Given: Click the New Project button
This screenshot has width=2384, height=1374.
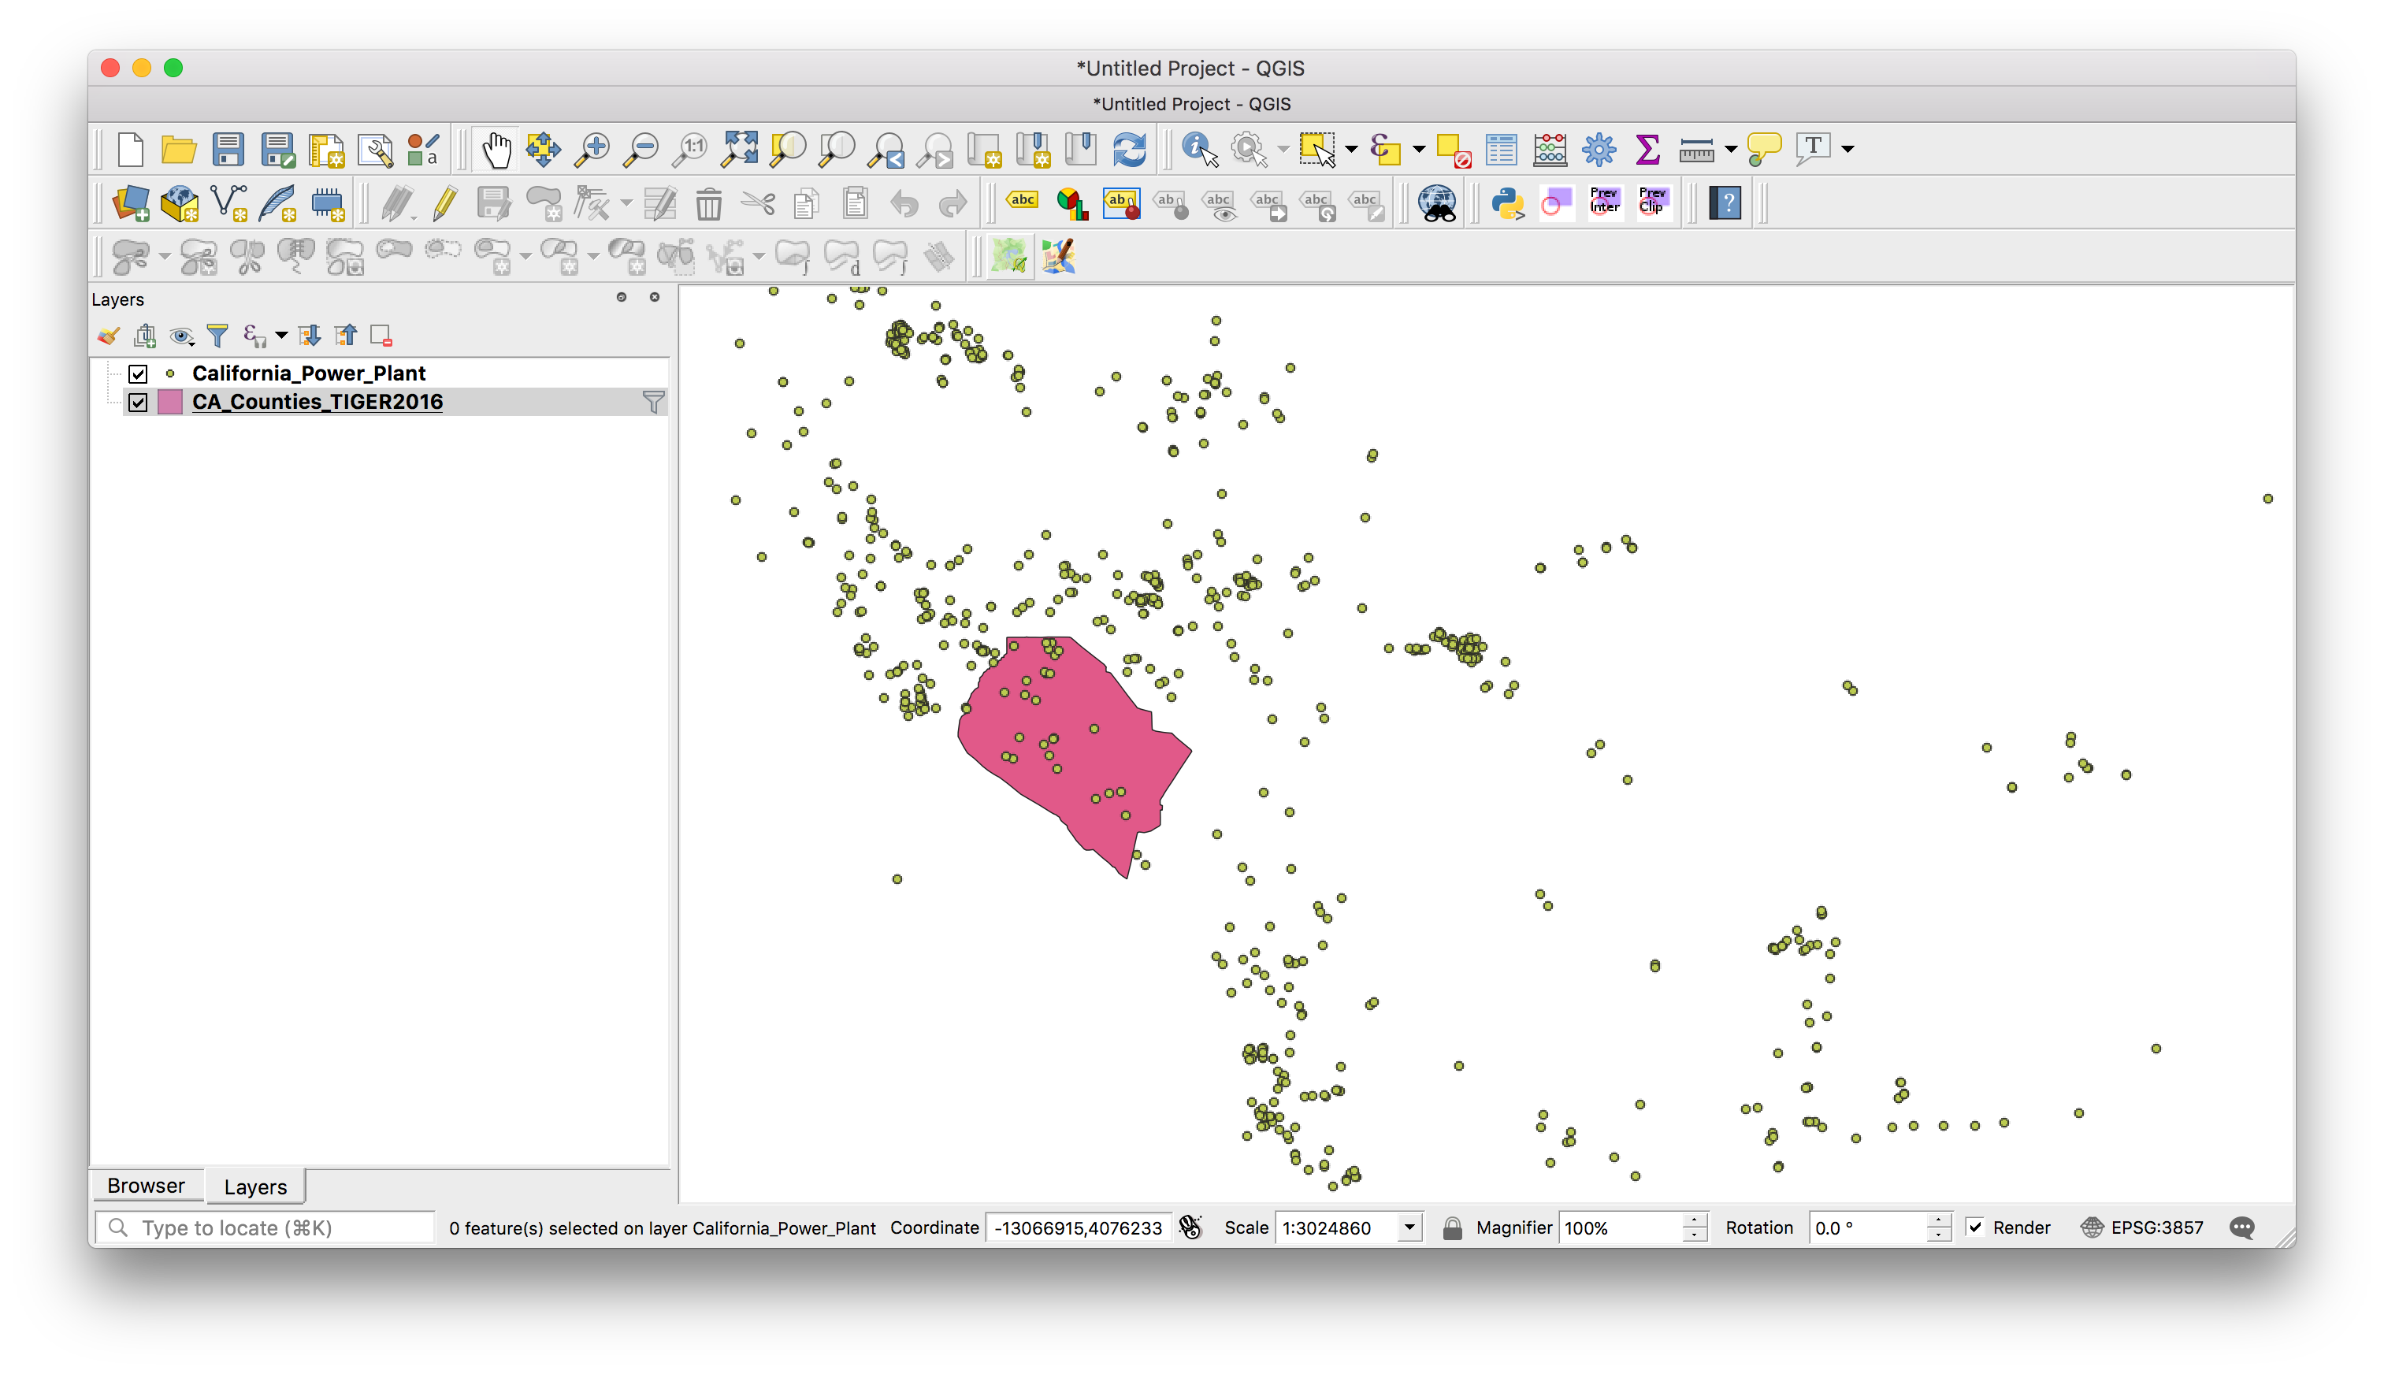Looking at the screenshot, I should click(131, 149).
